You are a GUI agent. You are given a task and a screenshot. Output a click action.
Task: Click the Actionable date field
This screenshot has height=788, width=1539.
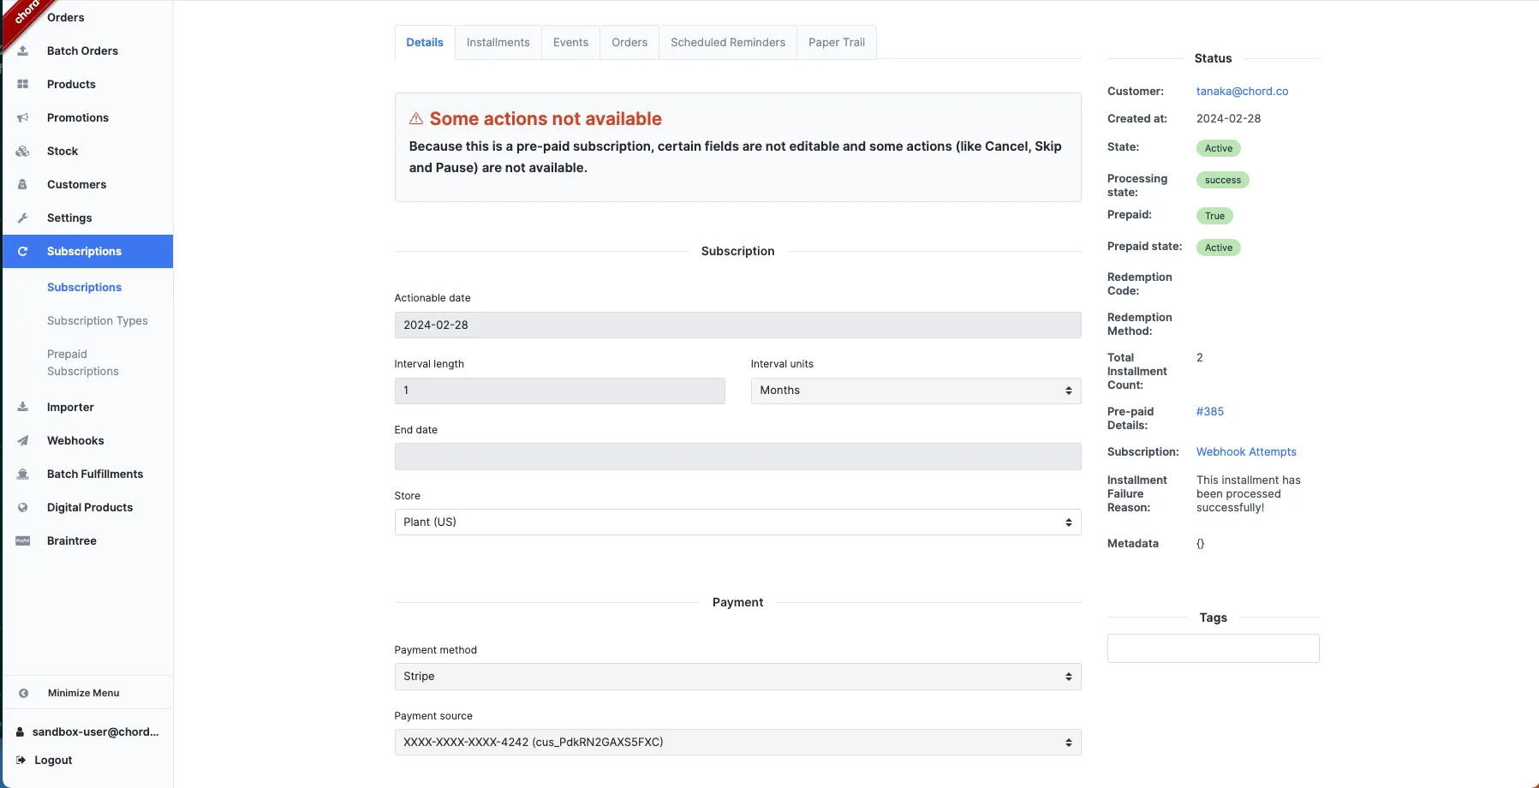point(737,325)
